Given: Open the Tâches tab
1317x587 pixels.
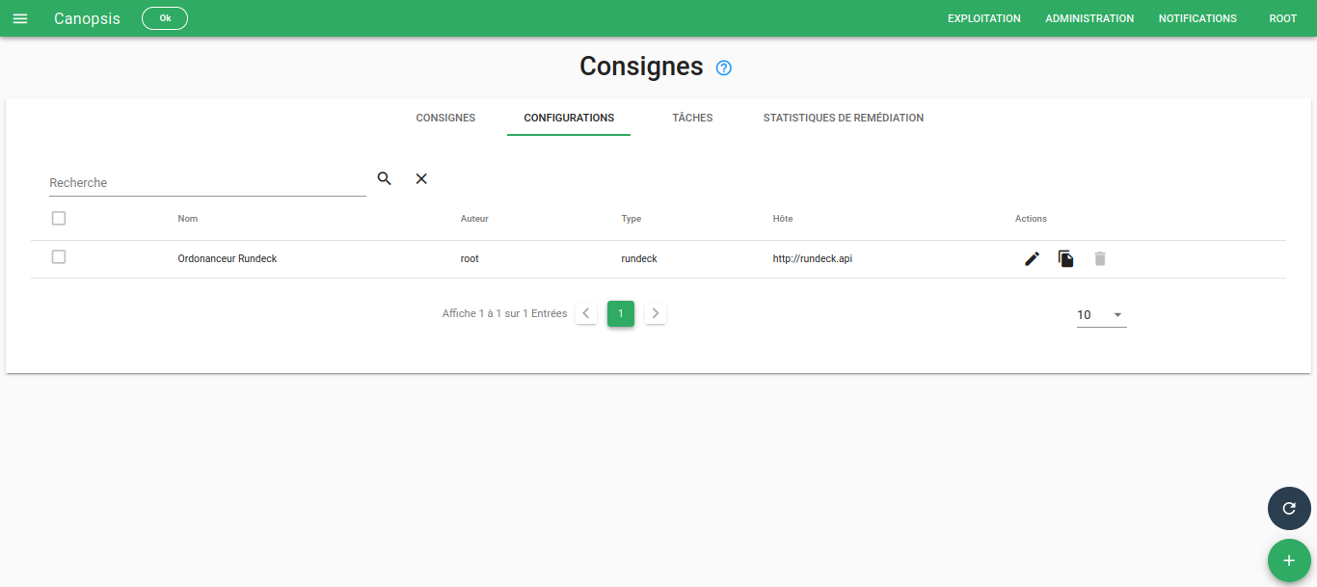Looking at the screenshot, I should tap(692, 118).
